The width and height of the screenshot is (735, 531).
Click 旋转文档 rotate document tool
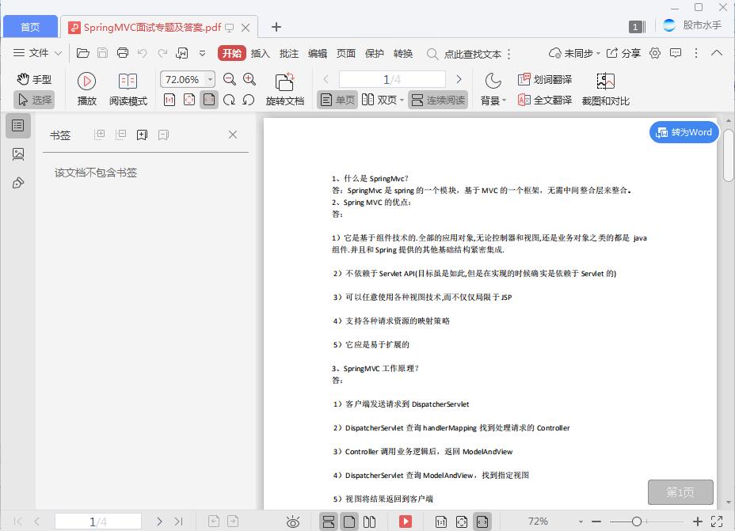coord(284,89)
